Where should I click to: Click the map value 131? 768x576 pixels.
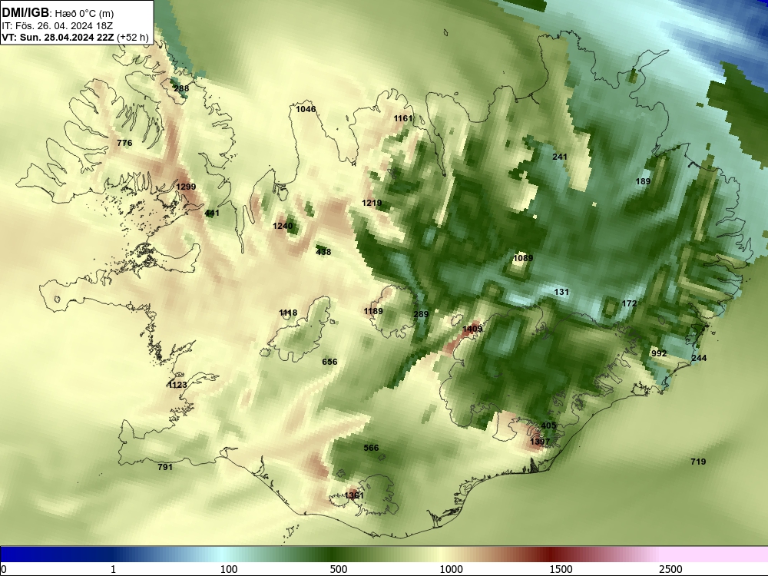click(561, 292)
